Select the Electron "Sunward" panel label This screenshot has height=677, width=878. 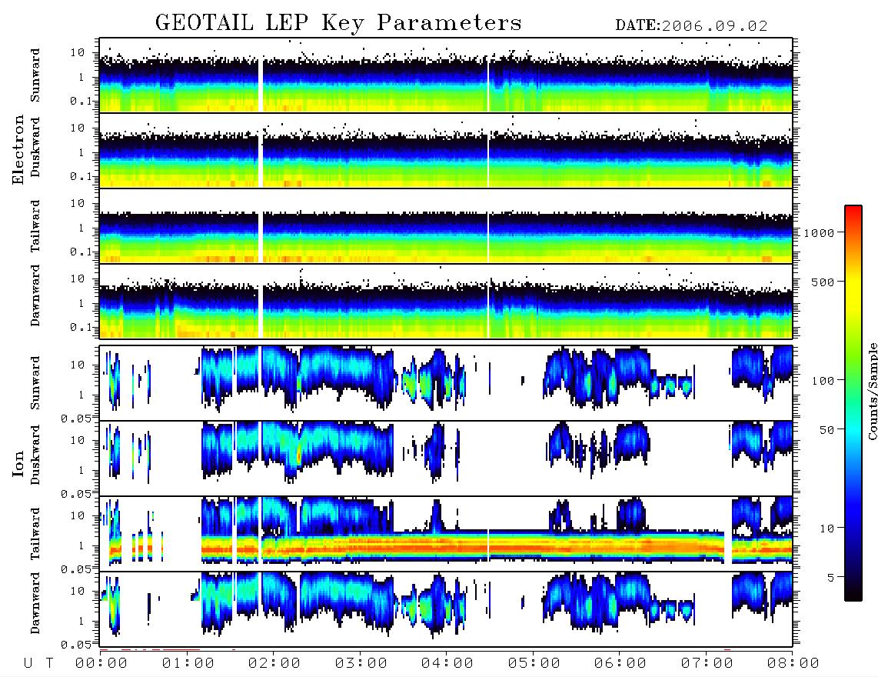click(35, 75)
